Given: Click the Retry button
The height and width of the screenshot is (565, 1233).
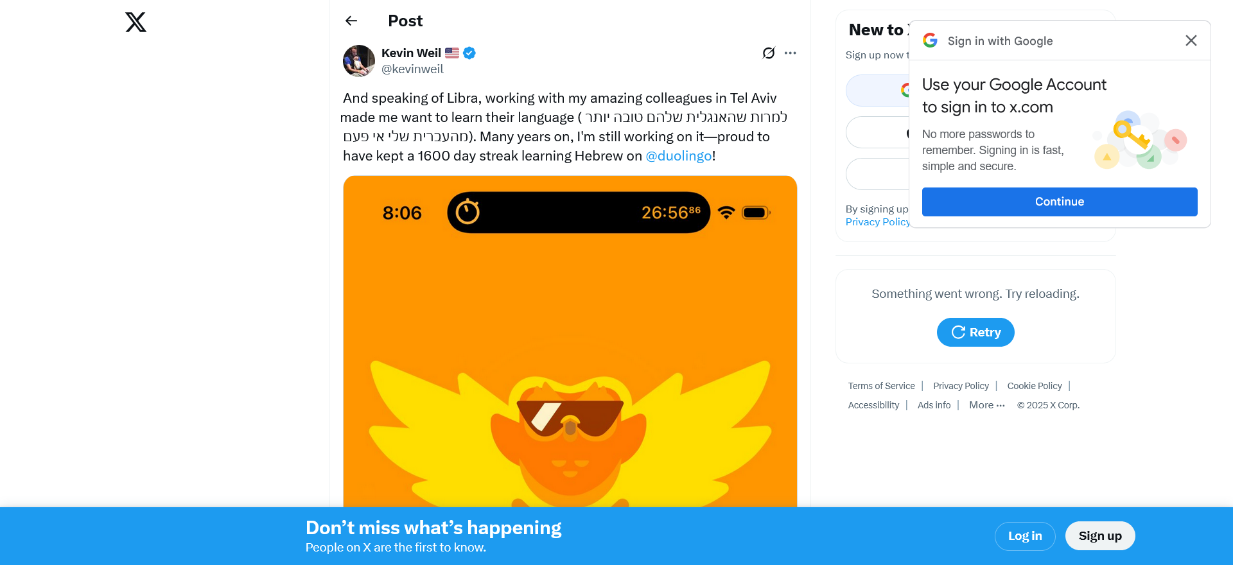Looking at the screenshot, I should [x=975, y=332].
